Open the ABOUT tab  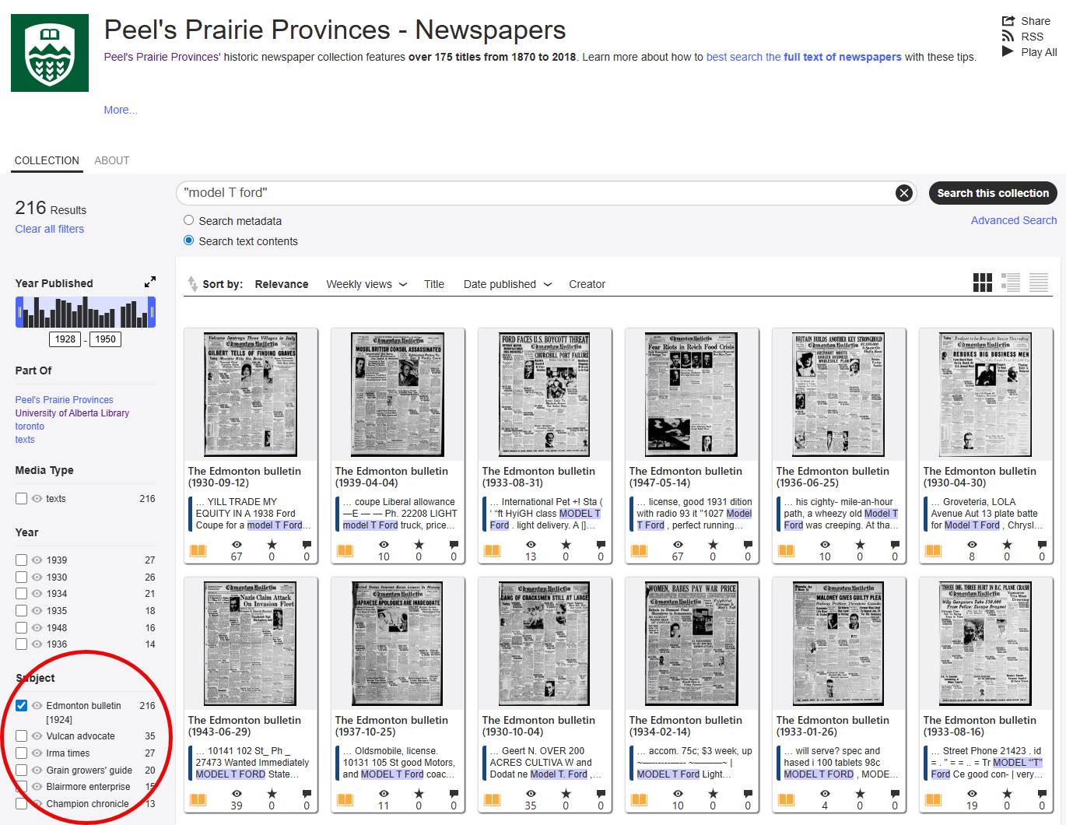coord(112,160)
